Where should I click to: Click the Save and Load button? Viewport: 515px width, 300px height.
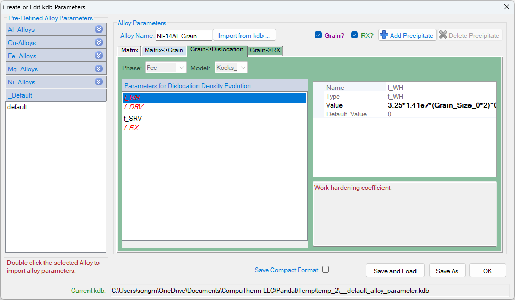(395, 271)
